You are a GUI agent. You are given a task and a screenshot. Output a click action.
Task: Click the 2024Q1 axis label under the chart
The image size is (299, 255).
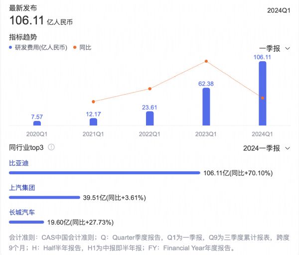[x=262, y=134]
